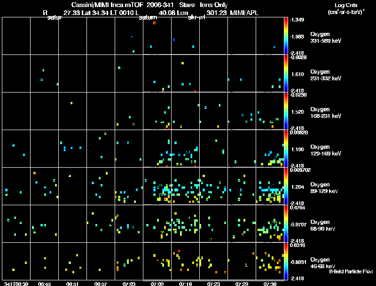Viewport: 376px width, 286px height.
Task: Click the 'B-field Particle Flow' label
Action: [x=351, y=271]
